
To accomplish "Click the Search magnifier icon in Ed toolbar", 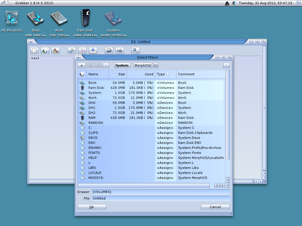I will 135,51.
